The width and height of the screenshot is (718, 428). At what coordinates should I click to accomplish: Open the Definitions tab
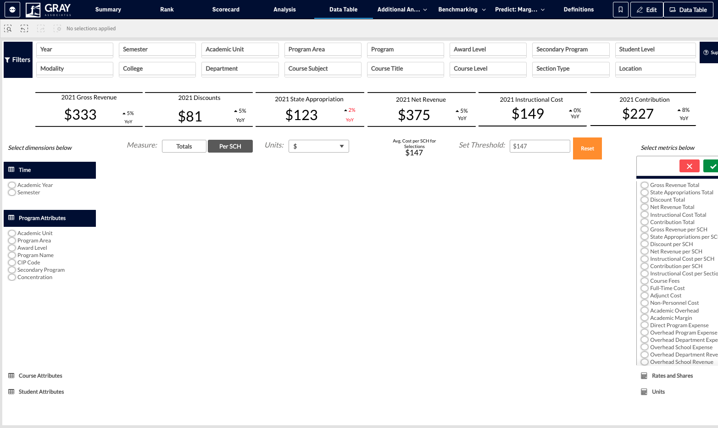(579, 10)
